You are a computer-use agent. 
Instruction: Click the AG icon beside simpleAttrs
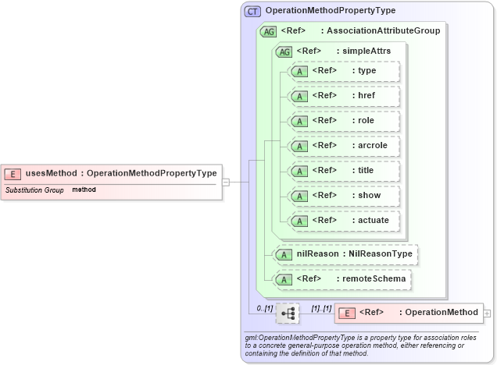coord(284,52)
